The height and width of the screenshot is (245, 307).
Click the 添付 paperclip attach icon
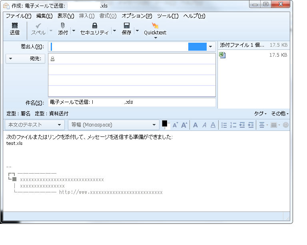pos(63,26)
